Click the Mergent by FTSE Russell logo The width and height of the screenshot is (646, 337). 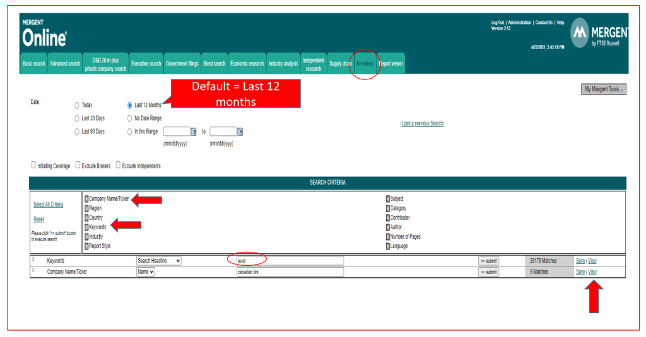coord(599,33)
